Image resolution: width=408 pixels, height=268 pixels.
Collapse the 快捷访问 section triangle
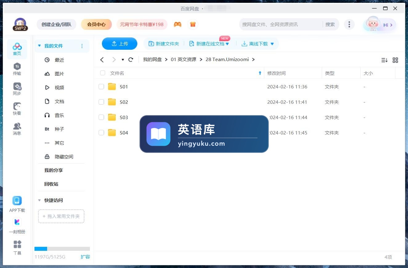(39, 200)
